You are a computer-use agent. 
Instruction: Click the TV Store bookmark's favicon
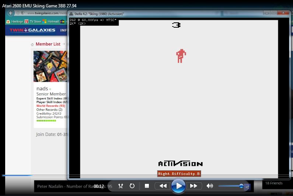click(x=26, y=21)
